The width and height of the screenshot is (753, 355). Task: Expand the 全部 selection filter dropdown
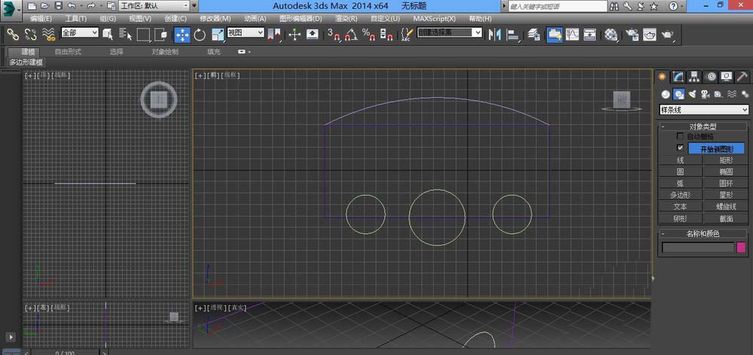pyautogui.click(x=80, y=33)
